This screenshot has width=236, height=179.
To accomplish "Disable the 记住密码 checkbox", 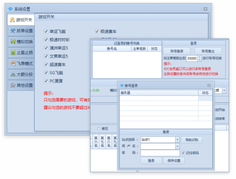I will click(x=183, y=153).
